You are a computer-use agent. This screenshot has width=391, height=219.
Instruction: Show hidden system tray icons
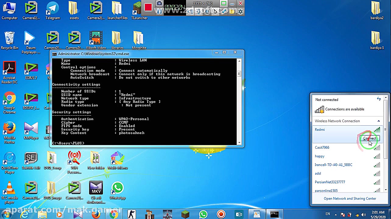tap(336, 214)
